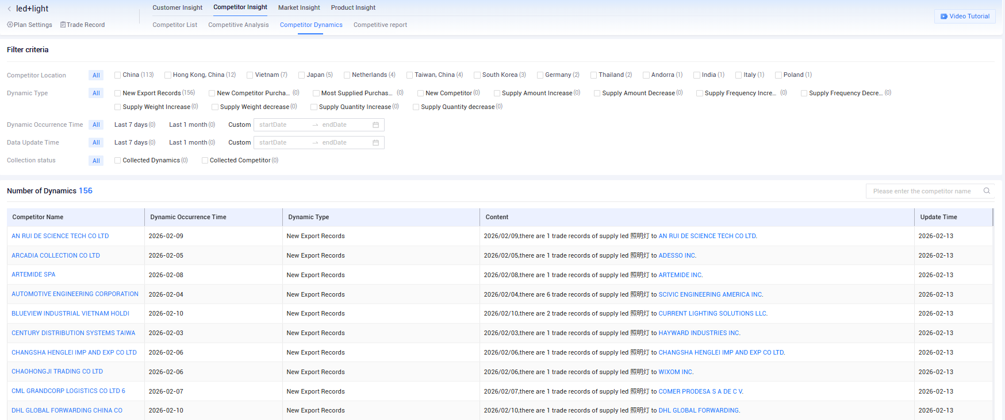The height and width of the screenshot is (420, 1005).
Task: Check the Poland location filter
Action: click(x=778, y=75)
